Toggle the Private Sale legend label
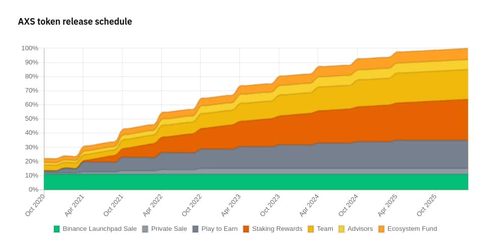Screen dimensions: 493x252 click(x=169, y=229)
